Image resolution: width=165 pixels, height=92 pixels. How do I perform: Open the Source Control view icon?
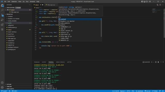[2, 15]
